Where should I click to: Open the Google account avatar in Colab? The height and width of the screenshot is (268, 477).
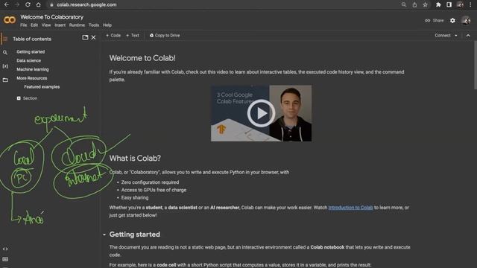point(466,20)
